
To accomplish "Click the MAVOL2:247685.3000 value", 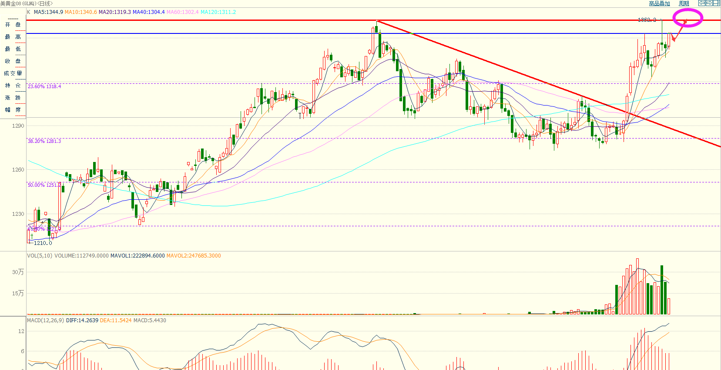I will [194, 256].
